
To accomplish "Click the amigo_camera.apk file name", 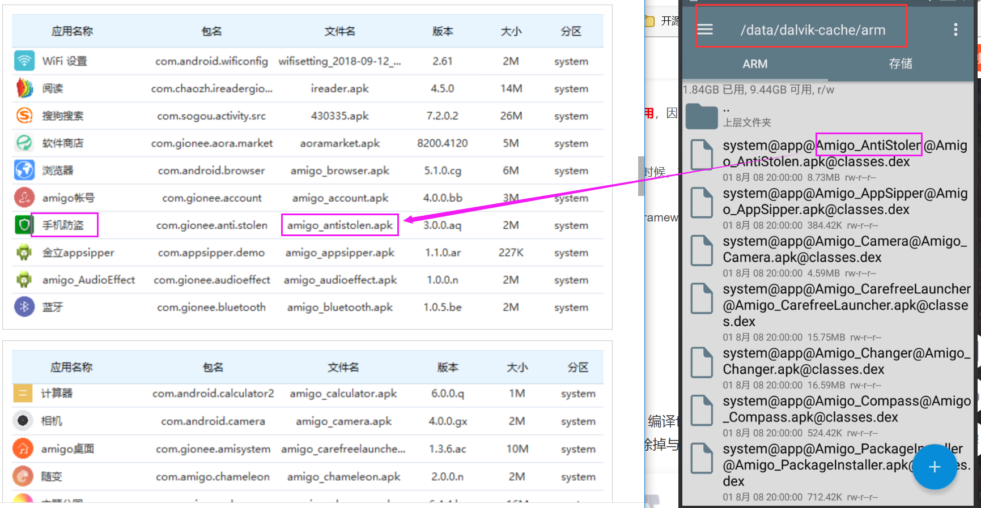I will pos(343,421).
